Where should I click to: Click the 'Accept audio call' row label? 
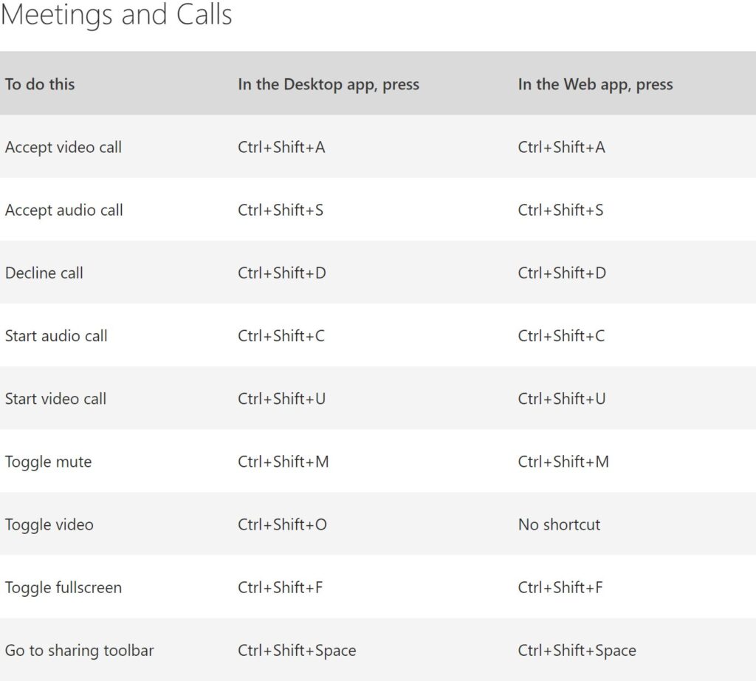[x=64, y=211]
